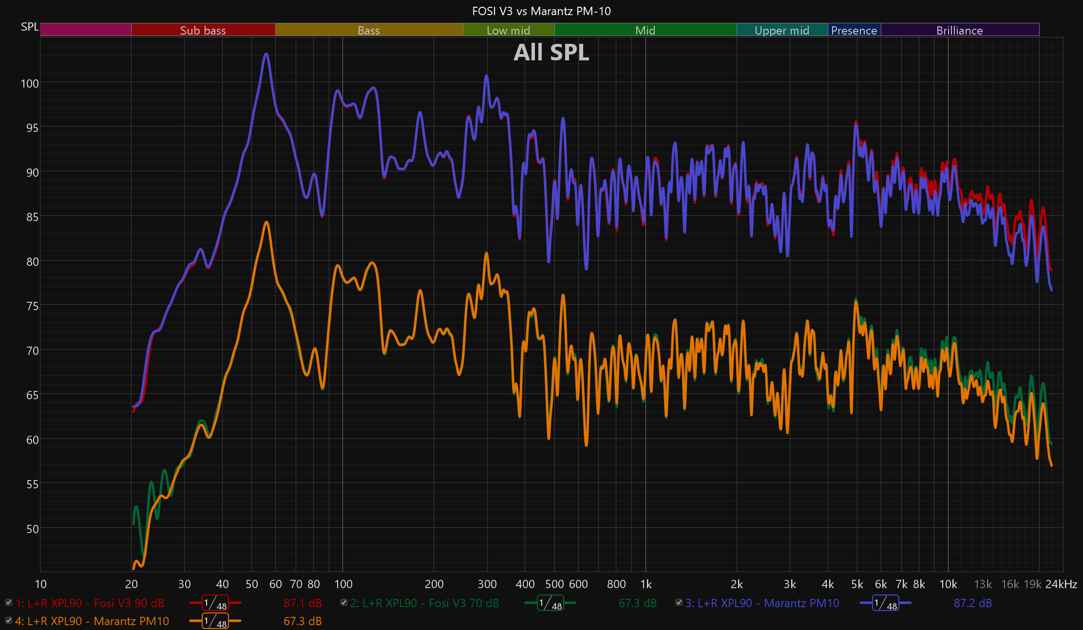The width and height of the screenshot is (1083, 630).
Task: Click the 1k frequency axis label
Action: pyautogui.click(x=646, y=584)
